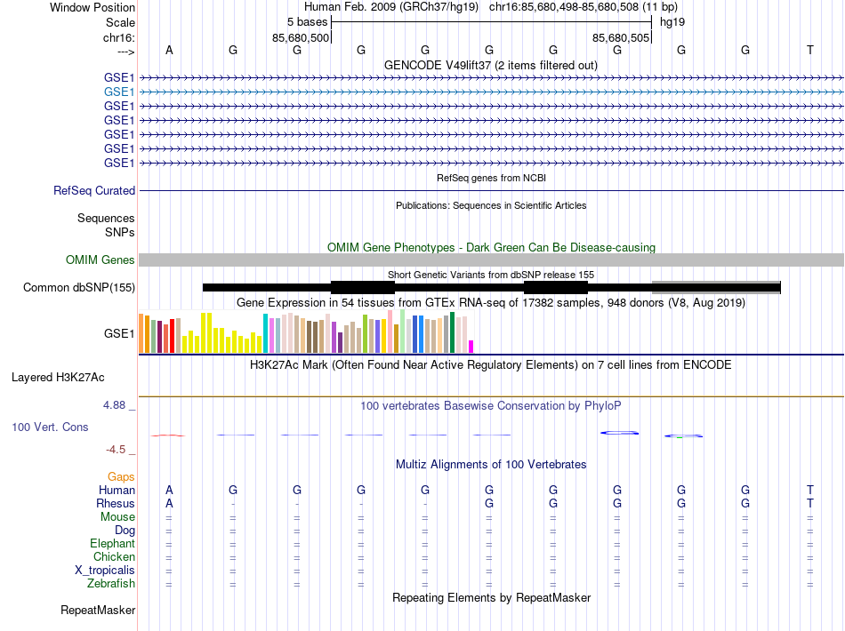Click Publications: Sequences in Scientific Articles title
The width and height of the screenshot is (845, 631).
coord(491,205)
